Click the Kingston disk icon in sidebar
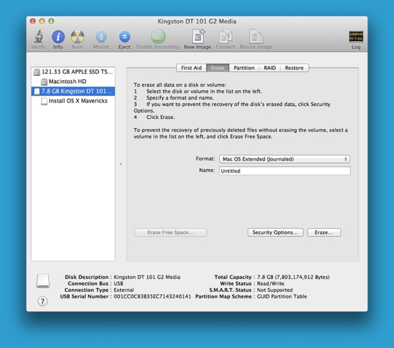The image size is (394, 348). tap(37, 91)
